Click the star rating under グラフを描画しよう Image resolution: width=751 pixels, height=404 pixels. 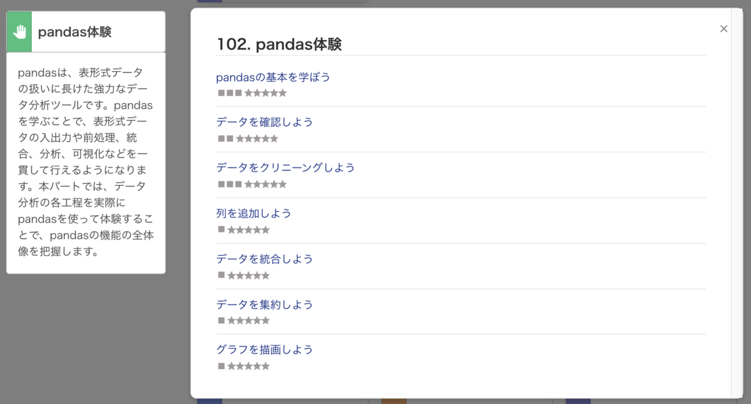pos(249,366)
